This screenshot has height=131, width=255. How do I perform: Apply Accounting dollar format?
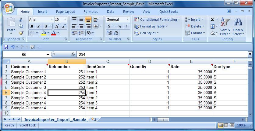click(109, 26)
